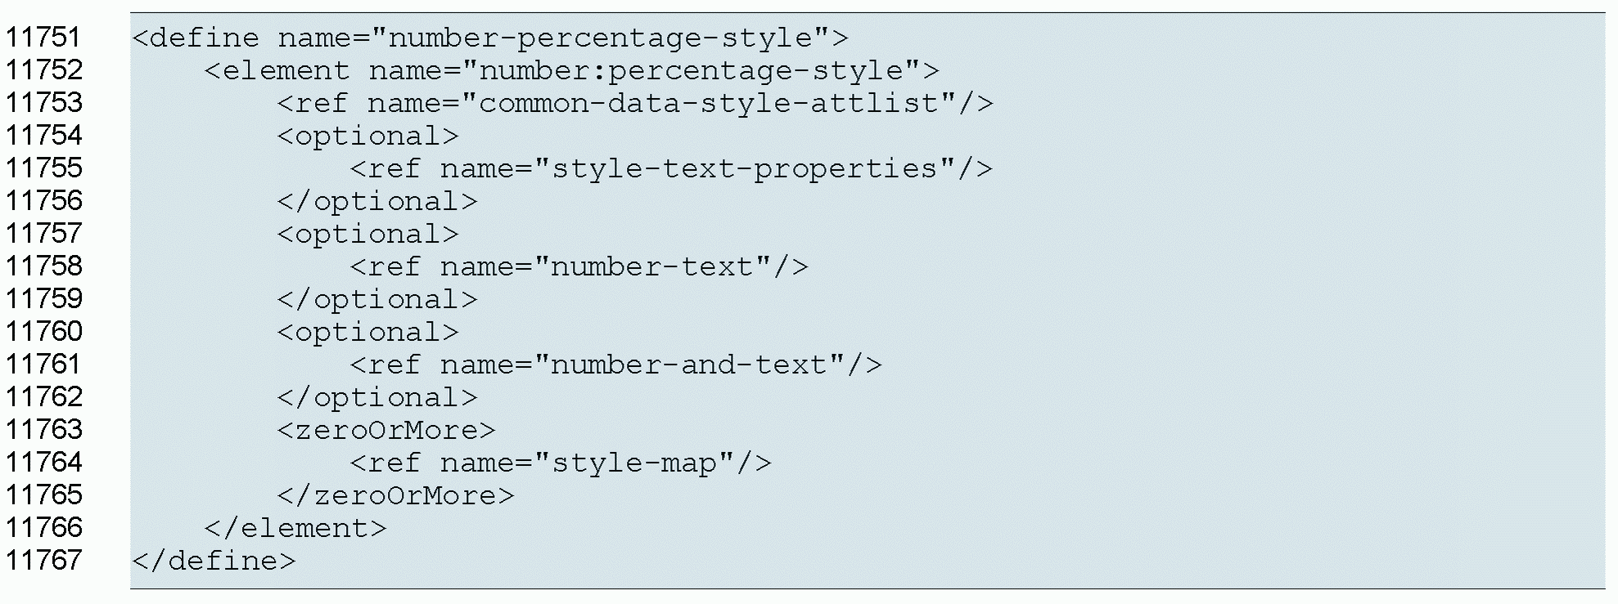Viewport: 1618px width, 604px height.
Task: Click line number 11757
Action: pyautogui.click(x=44, y=234)
